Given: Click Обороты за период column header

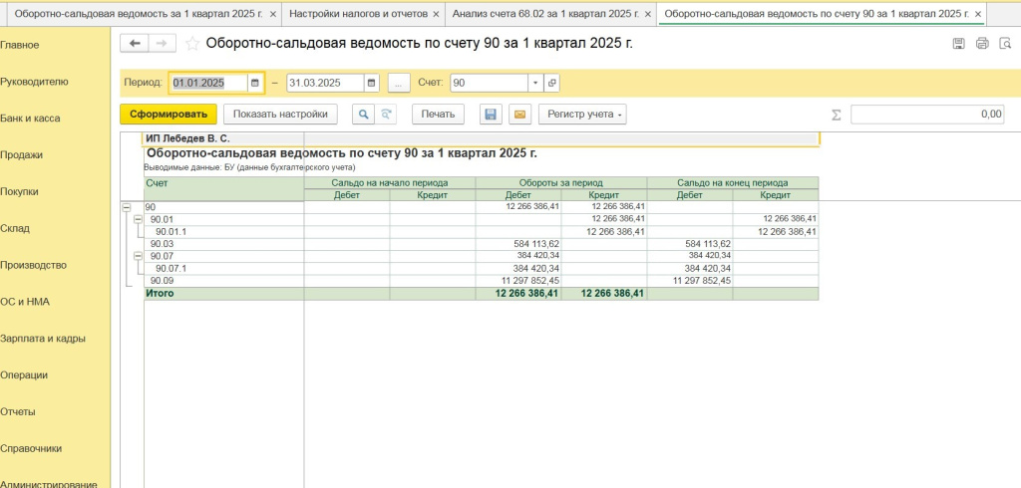Looking at the screenshot, I should pyautogui.click(x=560, y=183).
